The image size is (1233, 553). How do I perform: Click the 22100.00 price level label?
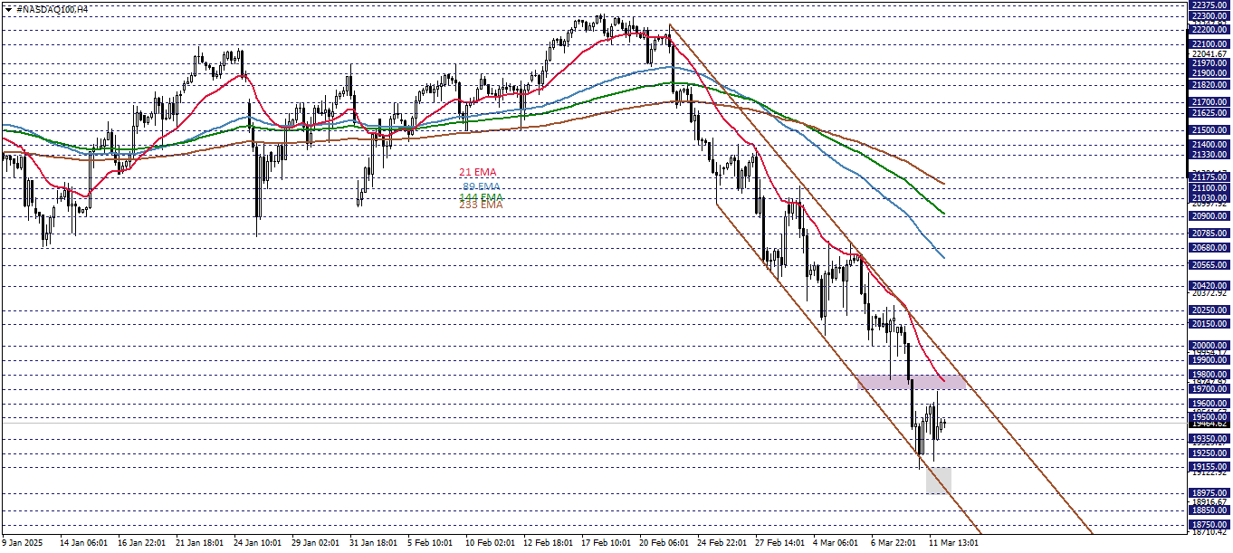click(1209, 43)
